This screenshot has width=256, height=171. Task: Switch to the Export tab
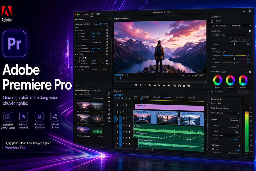click(x=98, y=14)
